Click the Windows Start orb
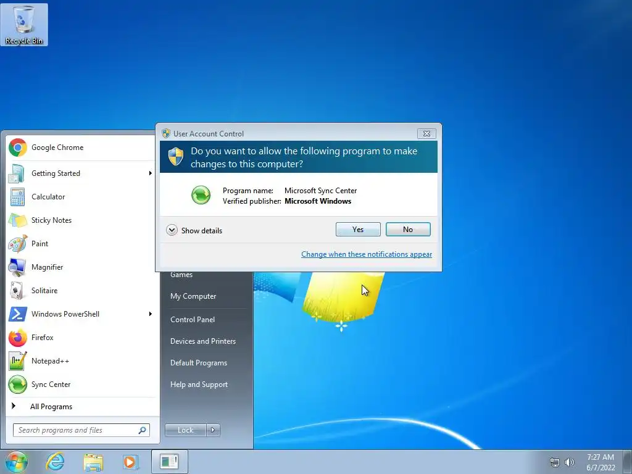This screenshot has height=474, width=632. [17, 462]
